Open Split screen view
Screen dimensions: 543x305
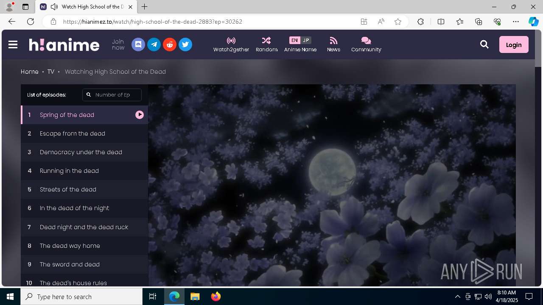(x=441, y=22)
